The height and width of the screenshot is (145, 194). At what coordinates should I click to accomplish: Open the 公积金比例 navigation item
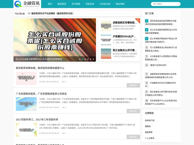click(105, 4)
